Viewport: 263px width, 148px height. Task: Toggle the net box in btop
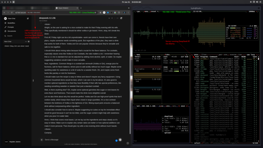pos(138,106)
